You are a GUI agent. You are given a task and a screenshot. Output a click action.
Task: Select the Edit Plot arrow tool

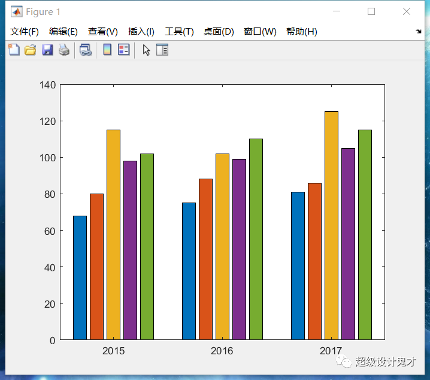(x=146, y=50)
